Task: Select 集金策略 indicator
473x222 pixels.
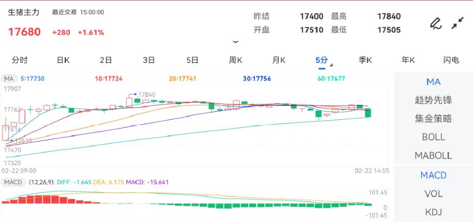Action: (x=434, y=118)
